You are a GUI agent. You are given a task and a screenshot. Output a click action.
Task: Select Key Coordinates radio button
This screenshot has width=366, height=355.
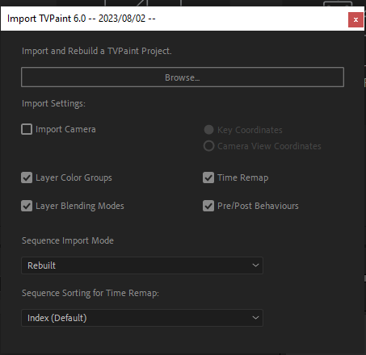208,130
